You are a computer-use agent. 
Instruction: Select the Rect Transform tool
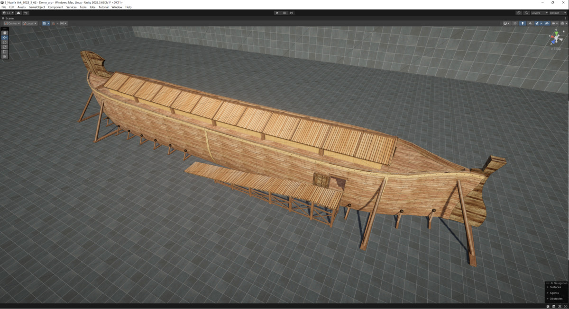(5, 52)
